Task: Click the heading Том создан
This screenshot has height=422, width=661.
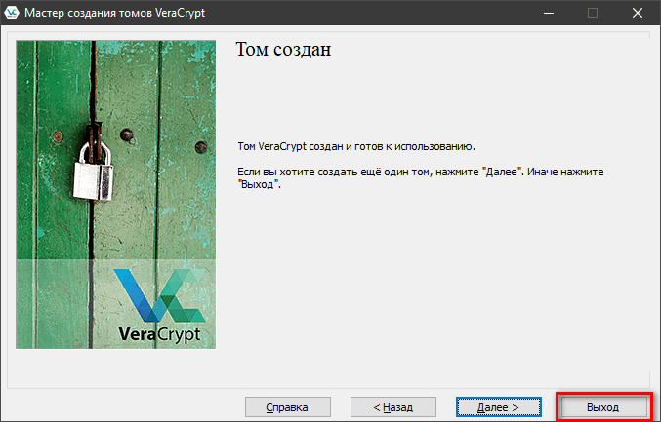Action: click(x=283, y=51)
